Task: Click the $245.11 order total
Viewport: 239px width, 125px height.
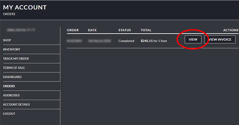Action: tap(147, 41)
